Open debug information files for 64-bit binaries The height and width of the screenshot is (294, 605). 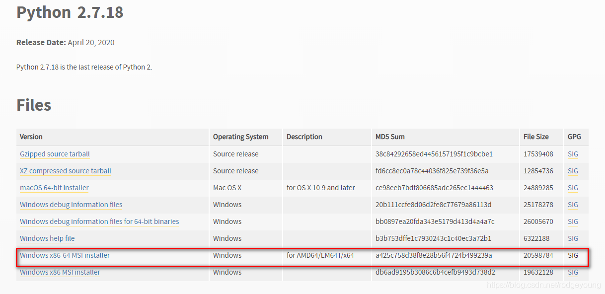tap(99, 221)
